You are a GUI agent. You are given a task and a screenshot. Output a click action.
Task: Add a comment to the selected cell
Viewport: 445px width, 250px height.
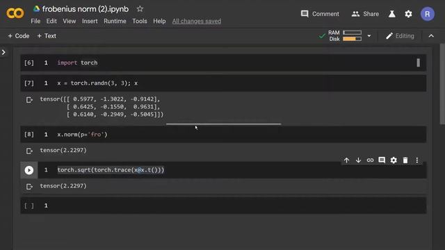(382, 160)
